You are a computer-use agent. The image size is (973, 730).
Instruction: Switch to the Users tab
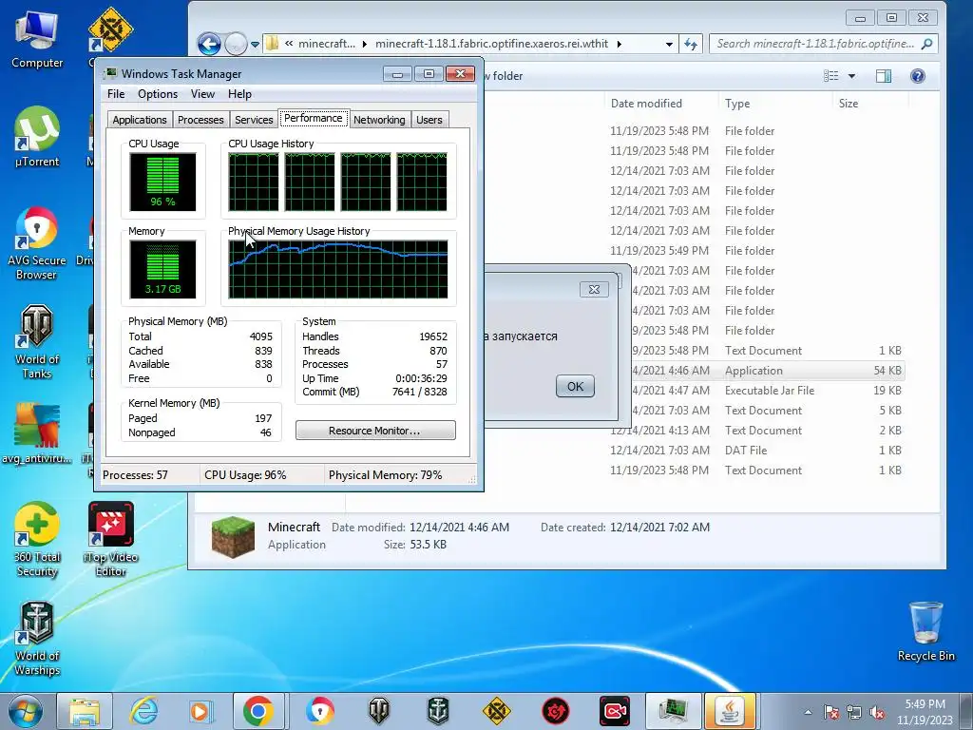[x=429, y=120]
